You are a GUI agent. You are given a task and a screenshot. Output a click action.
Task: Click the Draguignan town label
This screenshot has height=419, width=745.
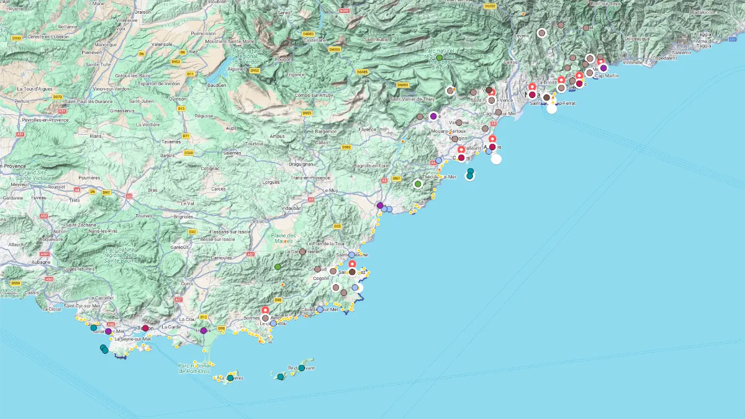tap(302, 164)
